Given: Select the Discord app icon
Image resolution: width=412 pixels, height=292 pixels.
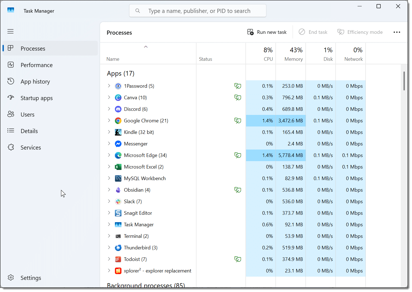Looking at the screenshot, I should click(118, 109).
